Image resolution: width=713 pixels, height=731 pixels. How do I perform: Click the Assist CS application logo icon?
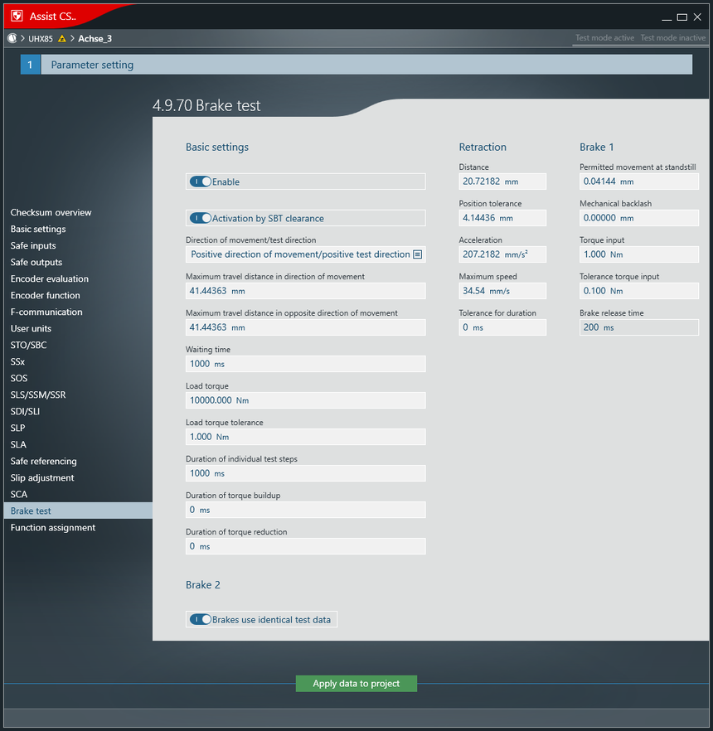17,16
